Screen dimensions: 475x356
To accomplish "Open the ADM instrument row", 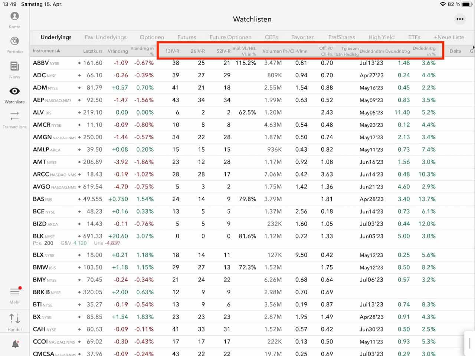I will (x=252, y=88).
